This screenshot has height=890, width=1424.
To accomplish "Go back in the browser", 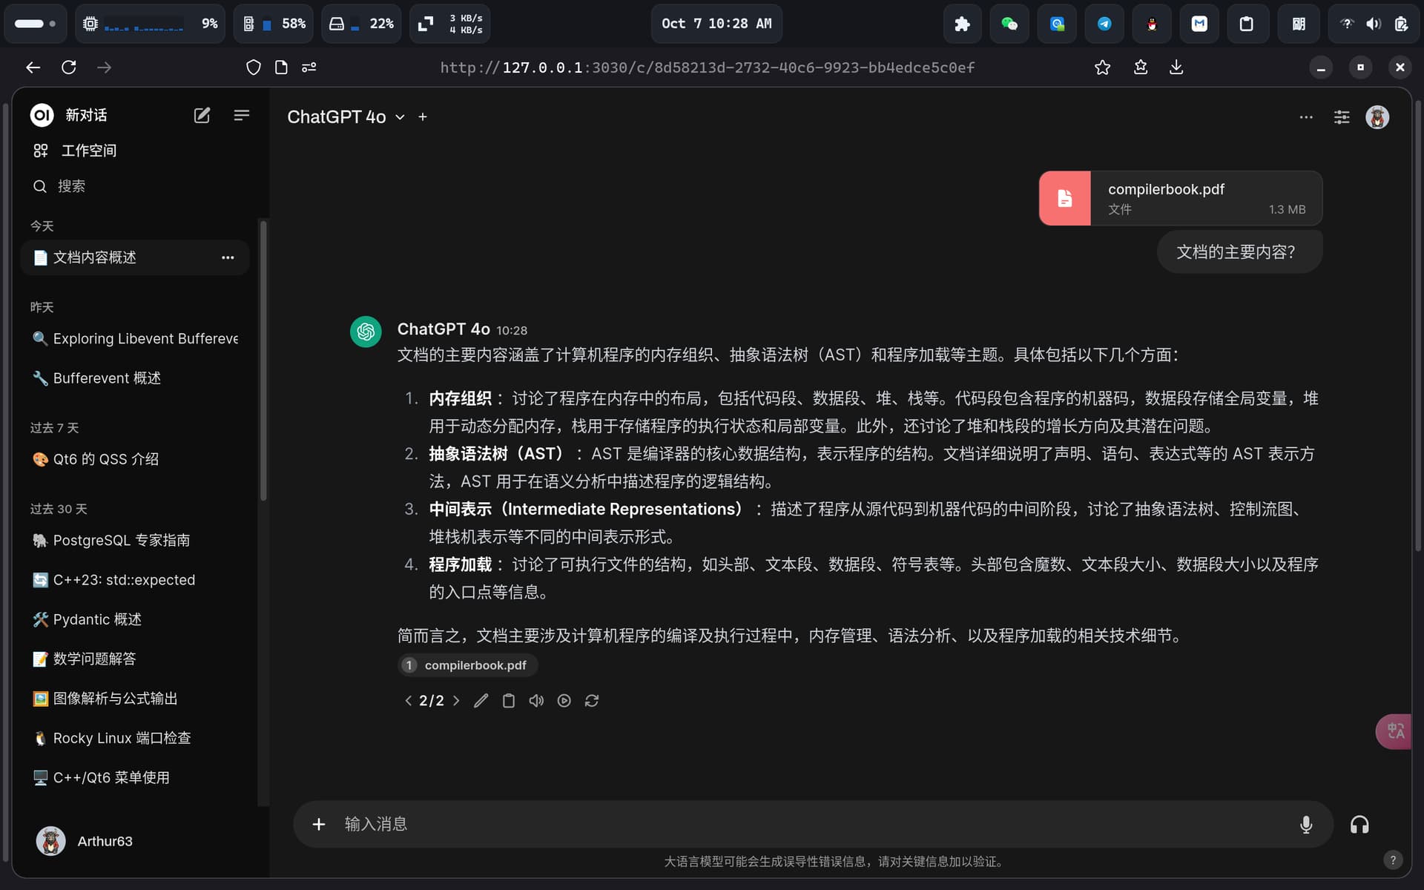I will [33, 67].
